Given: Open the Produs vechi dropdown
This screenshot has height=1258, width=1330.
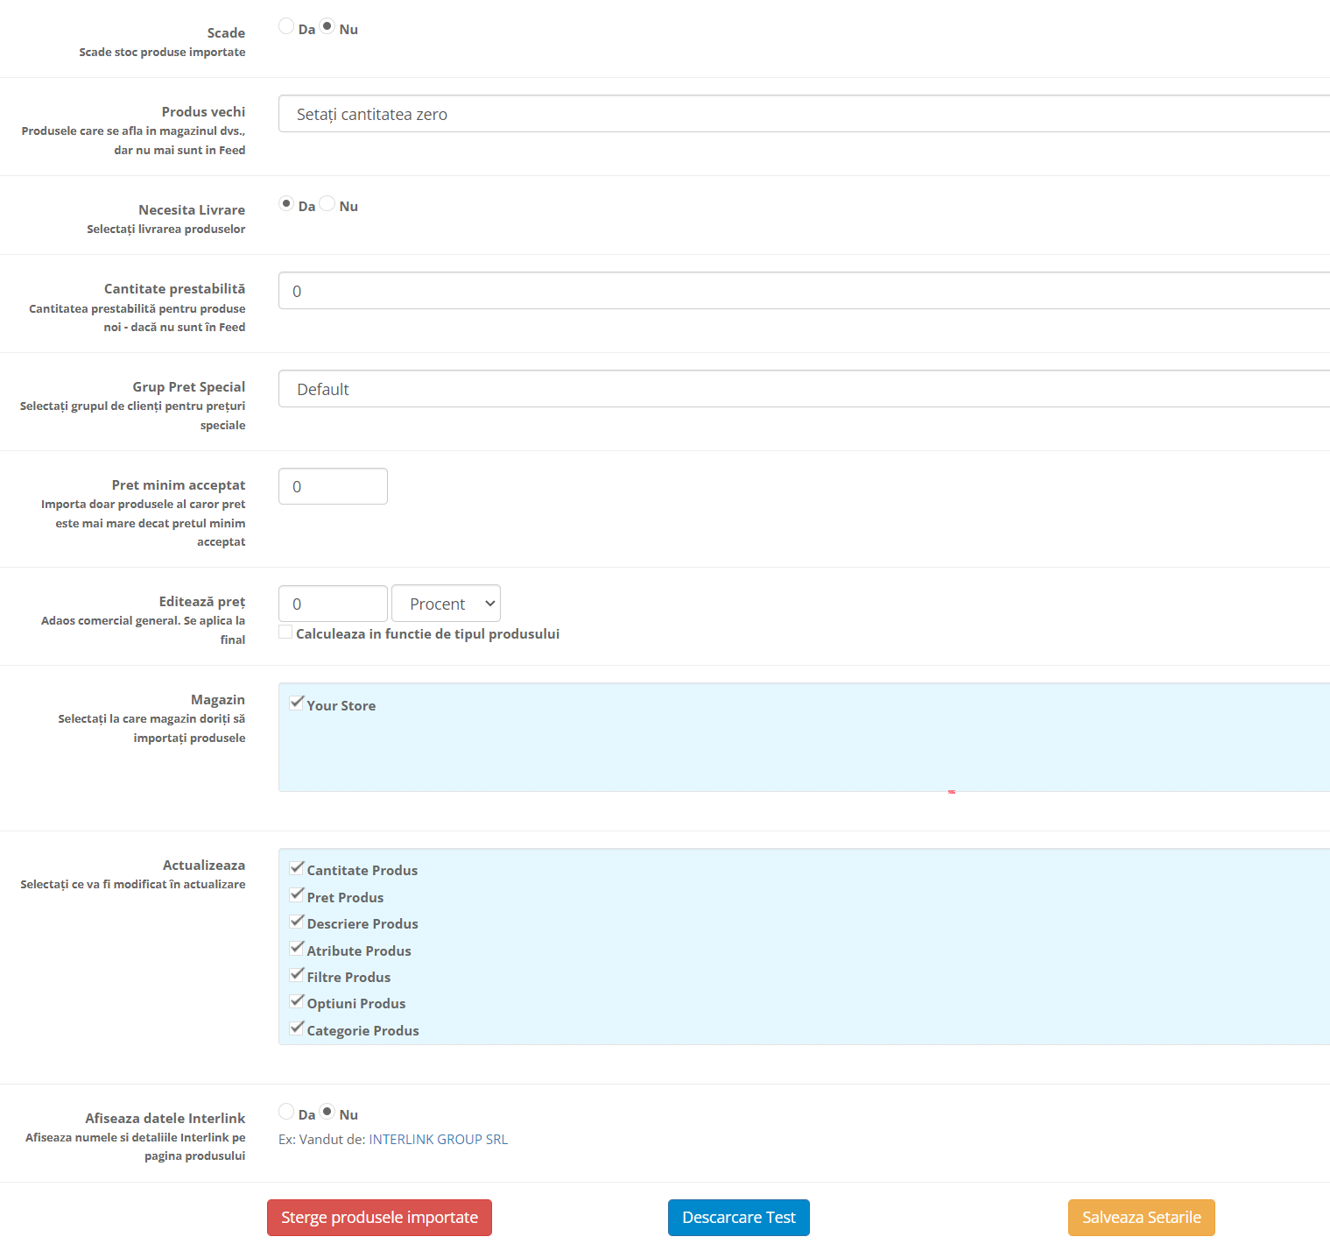Looking at the screenshot, I should [x=804, y=114].
